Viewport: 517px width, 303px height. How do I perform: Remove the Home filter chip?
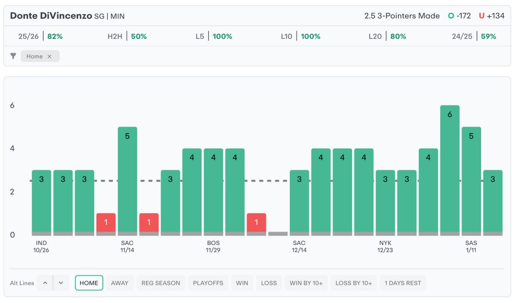coord(49,56)
